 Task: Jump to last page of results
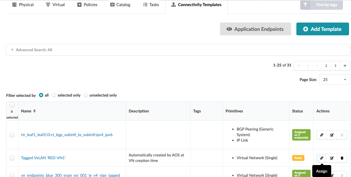pos(345,66)
